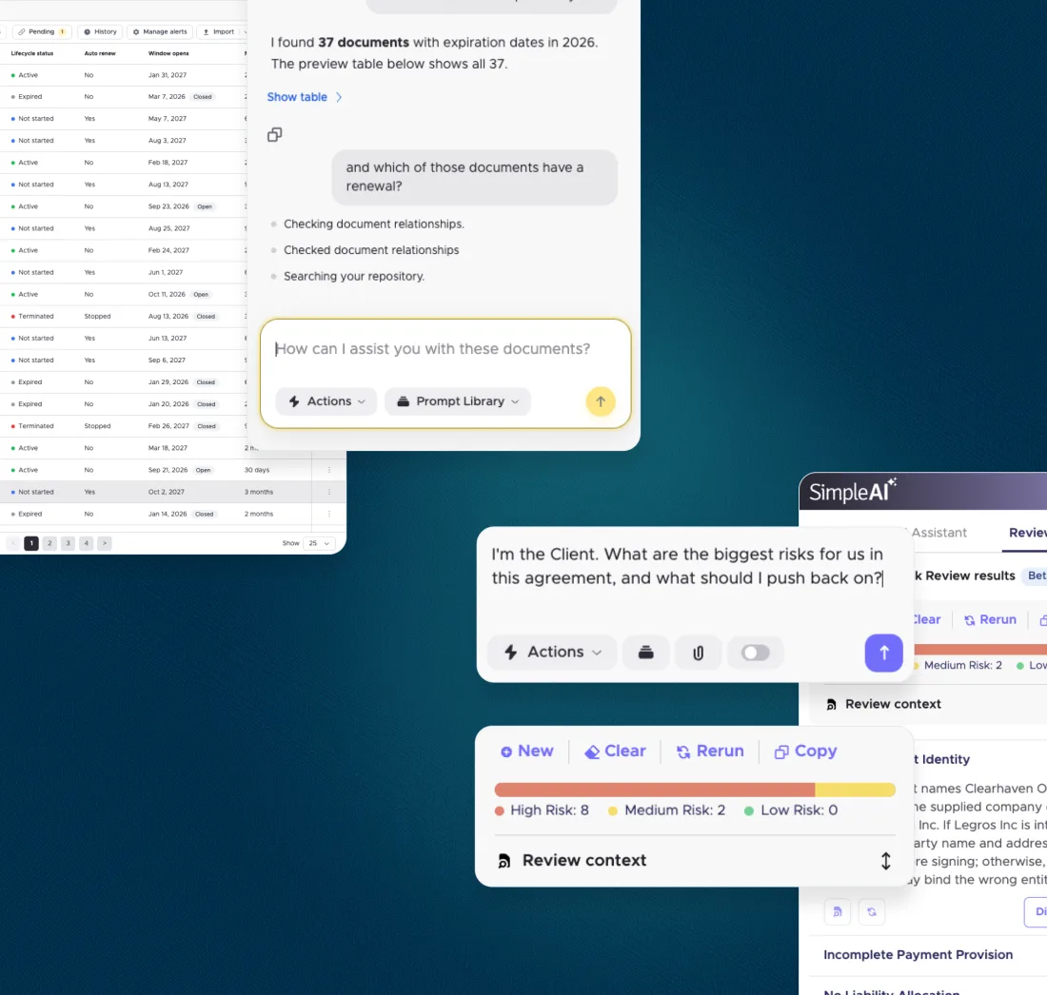The image size is (1047, 995).
Task: Open the Show 25 rows-per-page dropdown
Action: click(x=318, y=543)
